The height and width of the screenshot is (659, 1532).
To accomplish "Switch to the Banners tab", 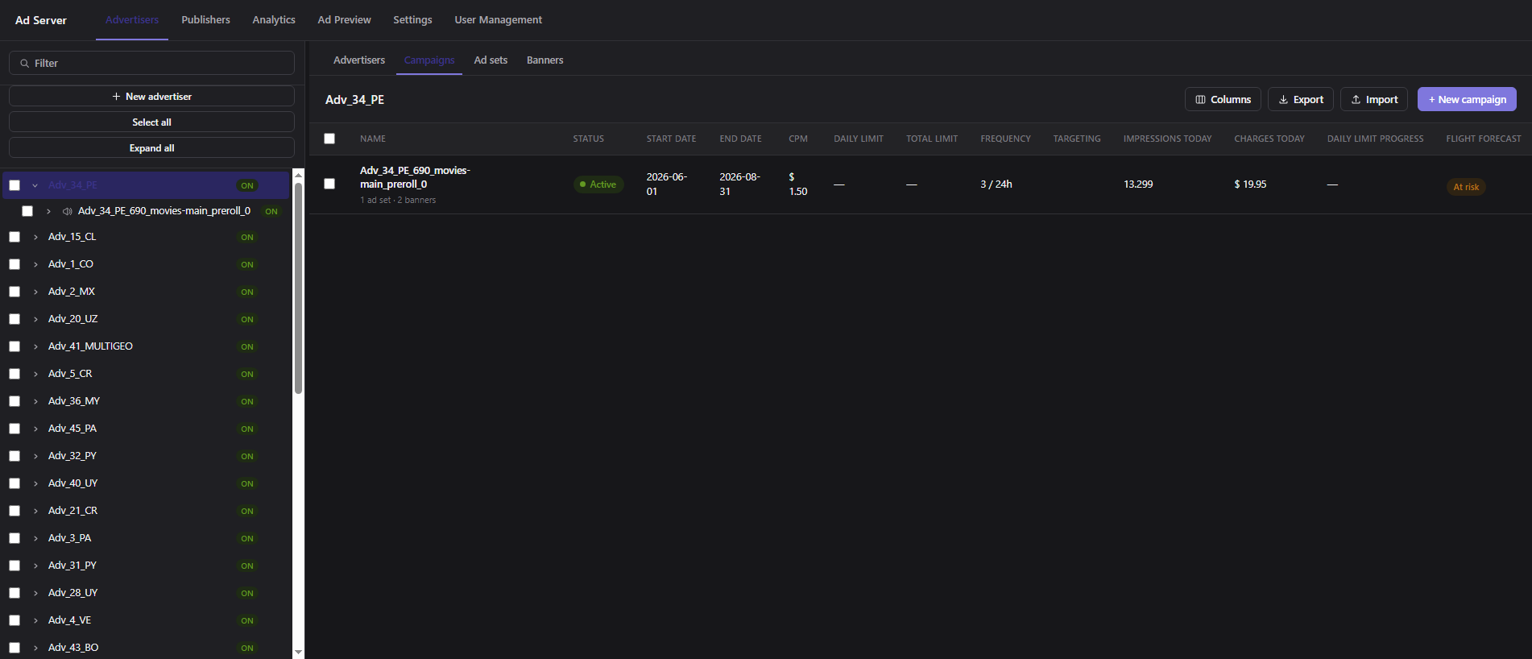I will click(x=544, y=60).
